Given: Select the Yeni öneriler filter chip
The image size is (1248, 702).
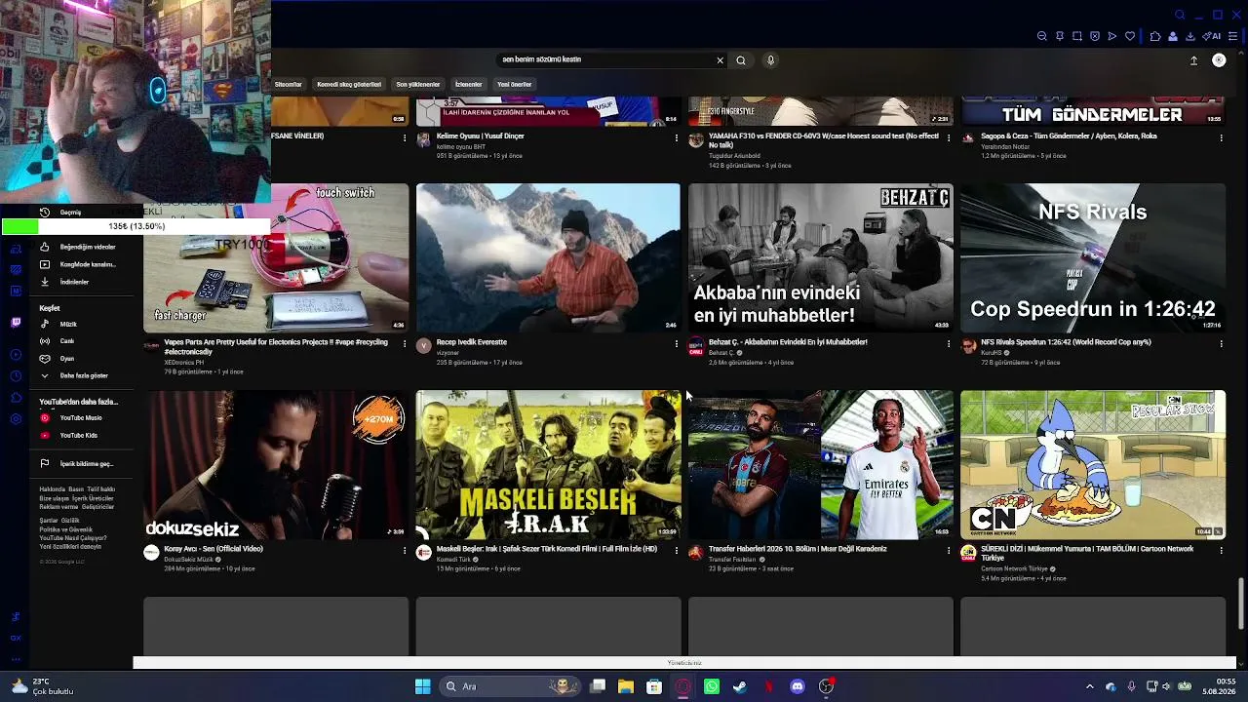Looking at the screenshot, I should pyautogui.click(x=515, y=85).
